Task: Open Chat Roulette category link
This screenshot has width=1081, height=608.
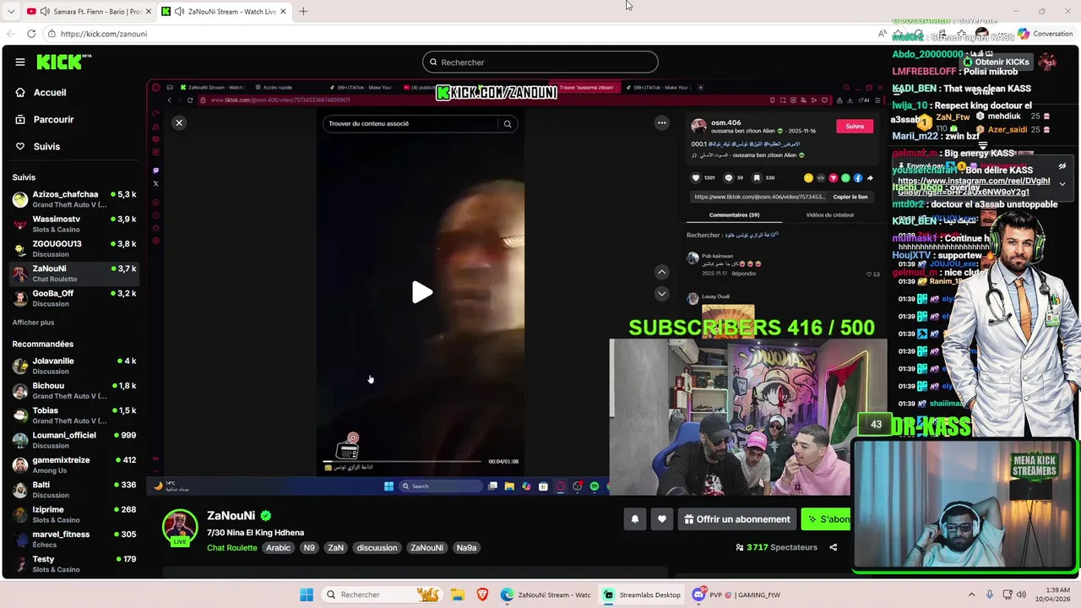Action: (x=232, y=548)
